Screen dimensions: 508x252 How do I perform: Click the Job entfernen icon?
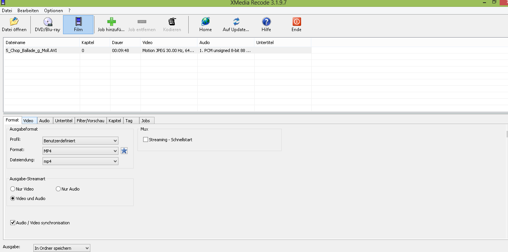click(142, 22)
